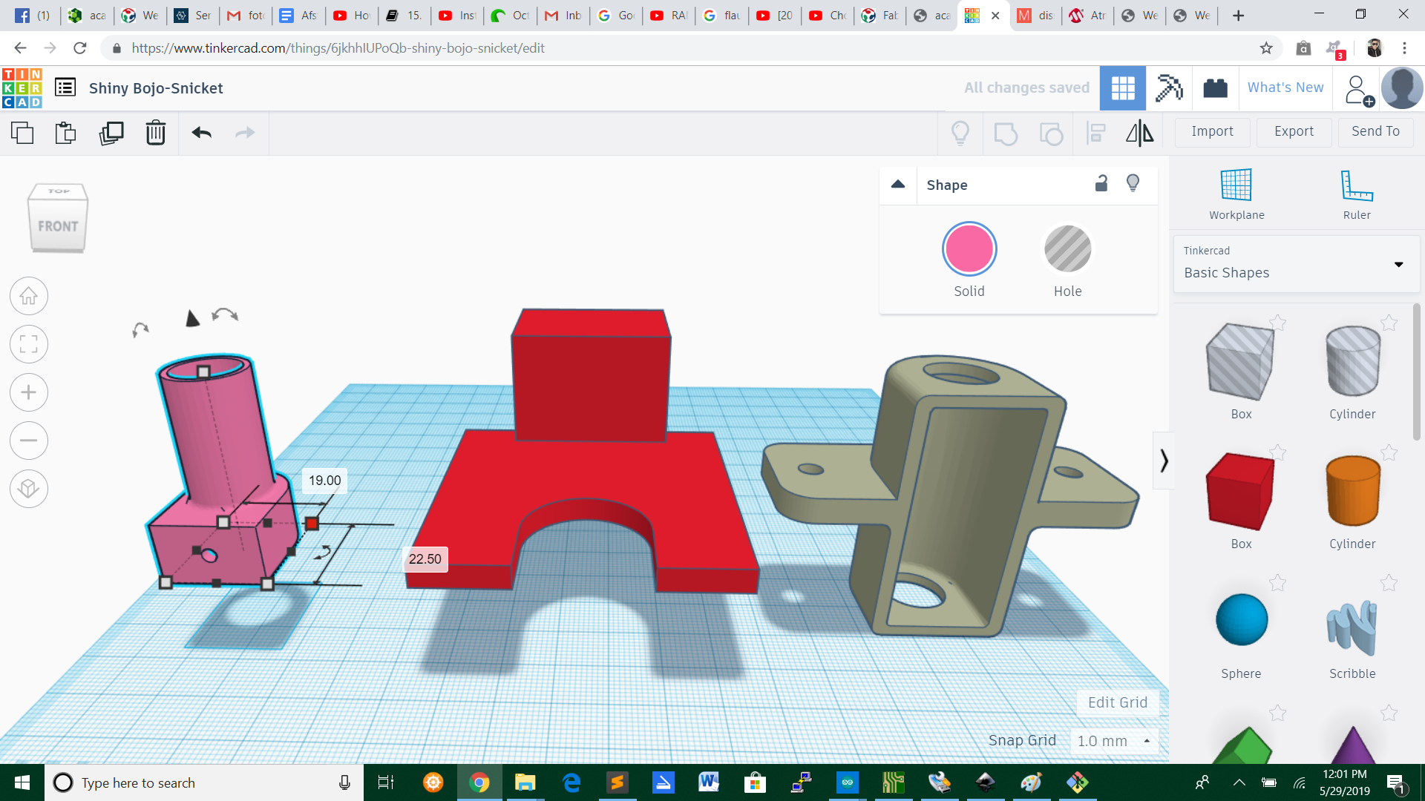Click the Tinkercad logo
This screenshot has height=801, width=1425.
point(22,88)
